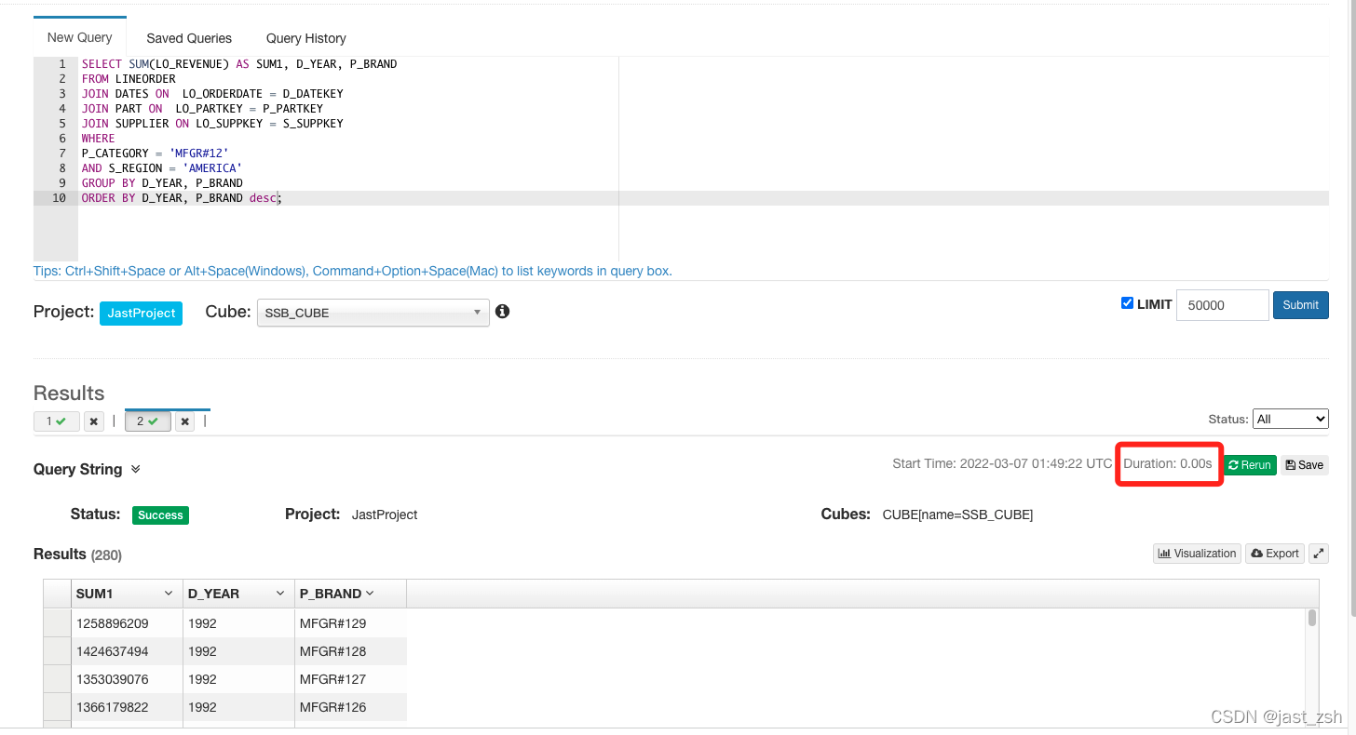This screenshot has height=735, width=1356.
Task: Click the Tips keyboard shortcut text
Action: coord(353,271)
